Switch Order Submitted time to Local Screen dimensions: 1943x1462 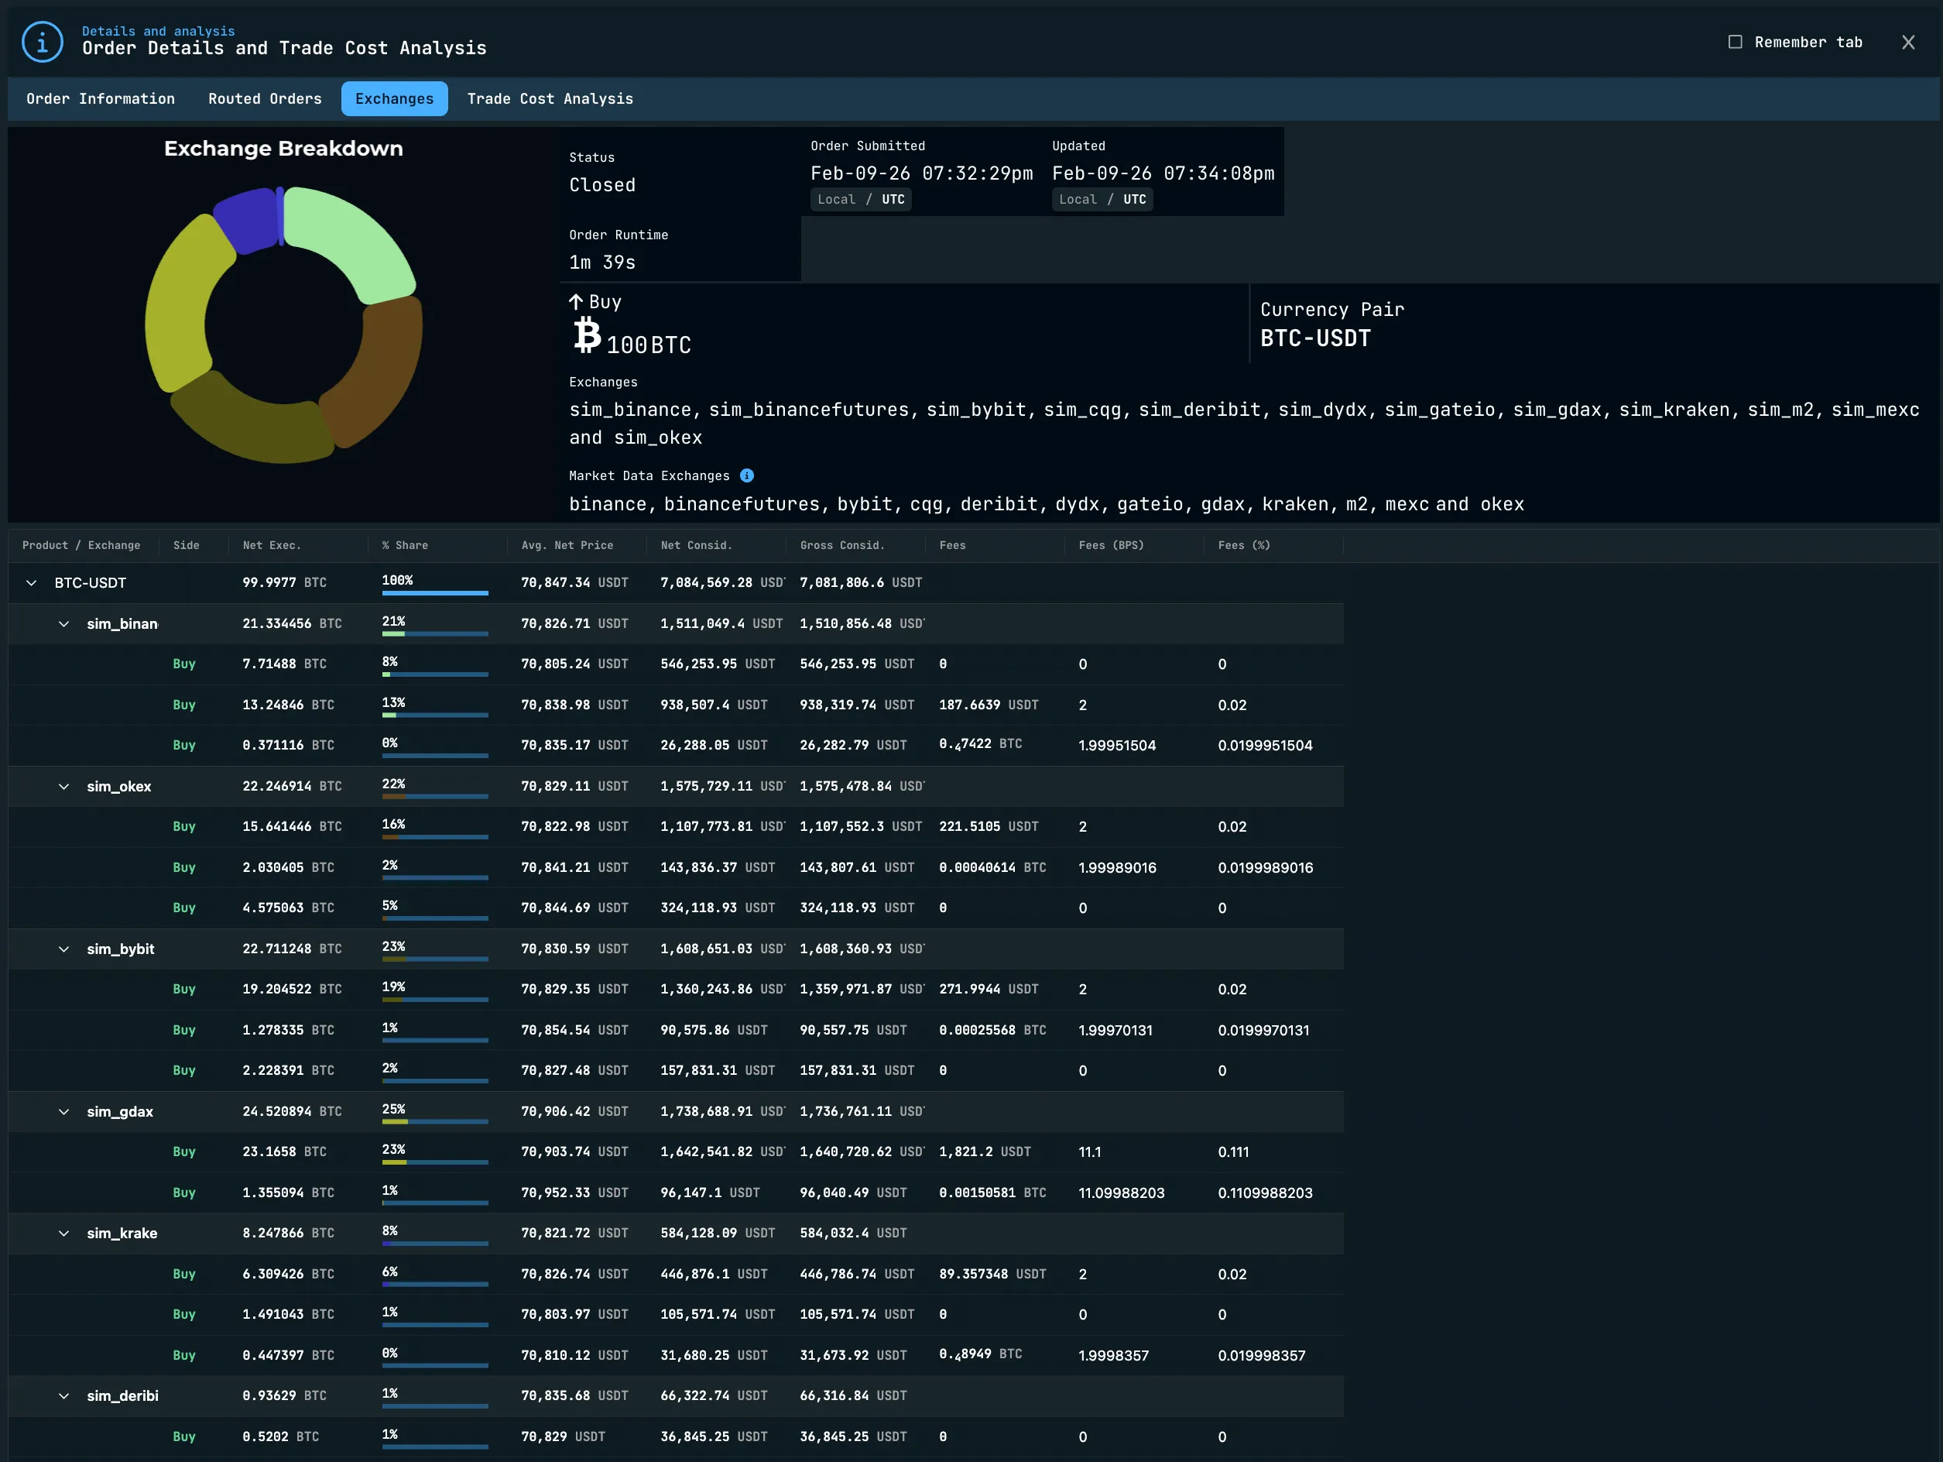pos(836,200)
